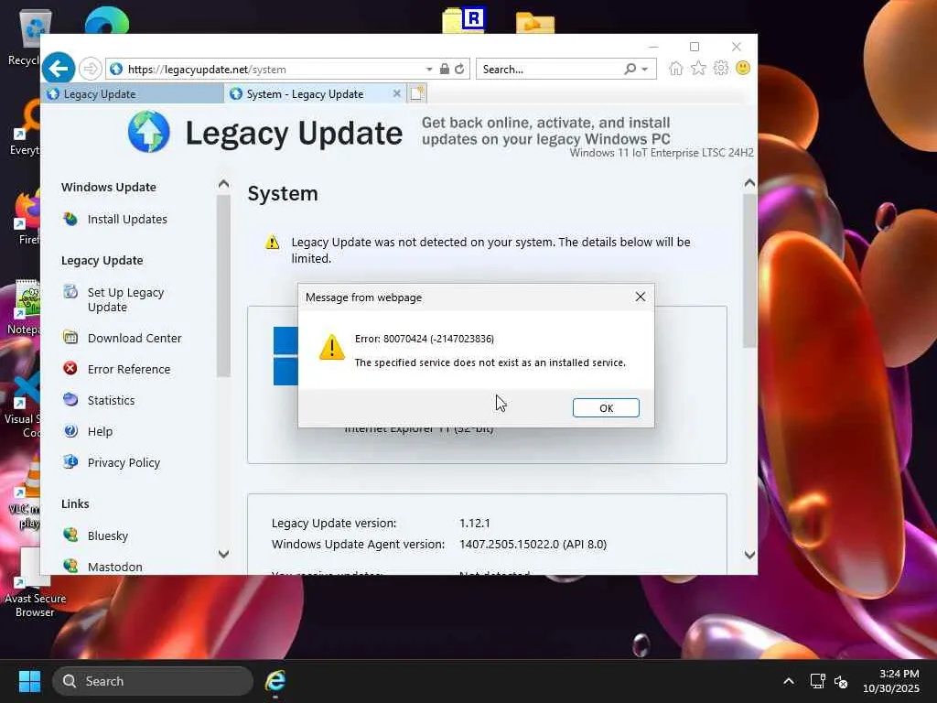Click the search magnifier icon
Screen dimensions: 937x703
(x=630, y=70)
